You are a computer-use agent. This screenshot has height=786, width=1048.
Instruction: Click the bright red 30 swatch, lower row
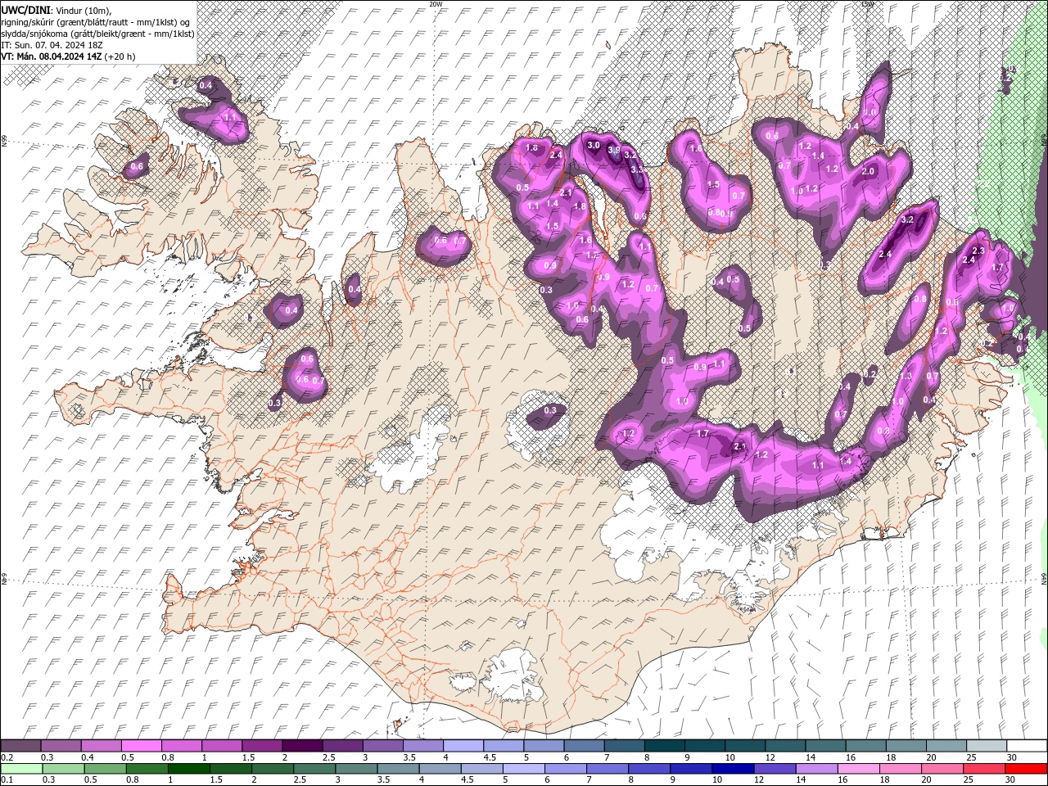pos(1027,768)
